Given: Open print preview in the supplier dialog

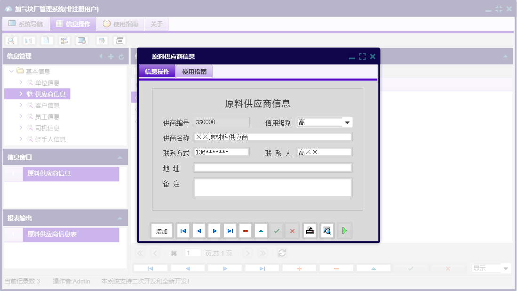Looking at the screenshot, I should 327,230.
